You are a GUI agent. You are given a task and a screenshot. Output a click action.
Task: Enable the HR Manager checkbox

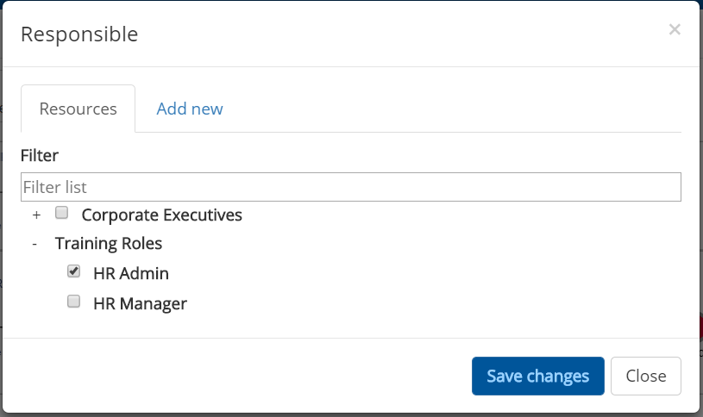click(x=74, y=302)
